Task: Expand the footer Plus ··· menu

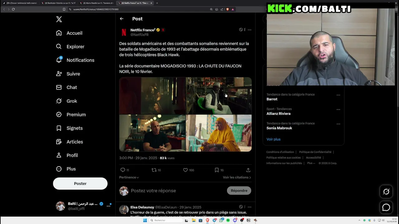Action: click(311, 163)
